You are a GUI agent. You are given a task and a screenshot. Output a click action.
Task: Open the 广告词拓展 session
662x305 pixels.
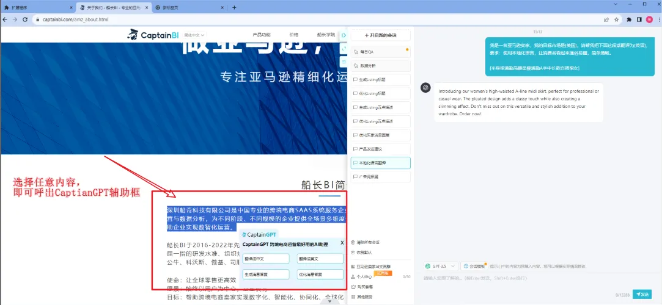[x=380, y=177]
